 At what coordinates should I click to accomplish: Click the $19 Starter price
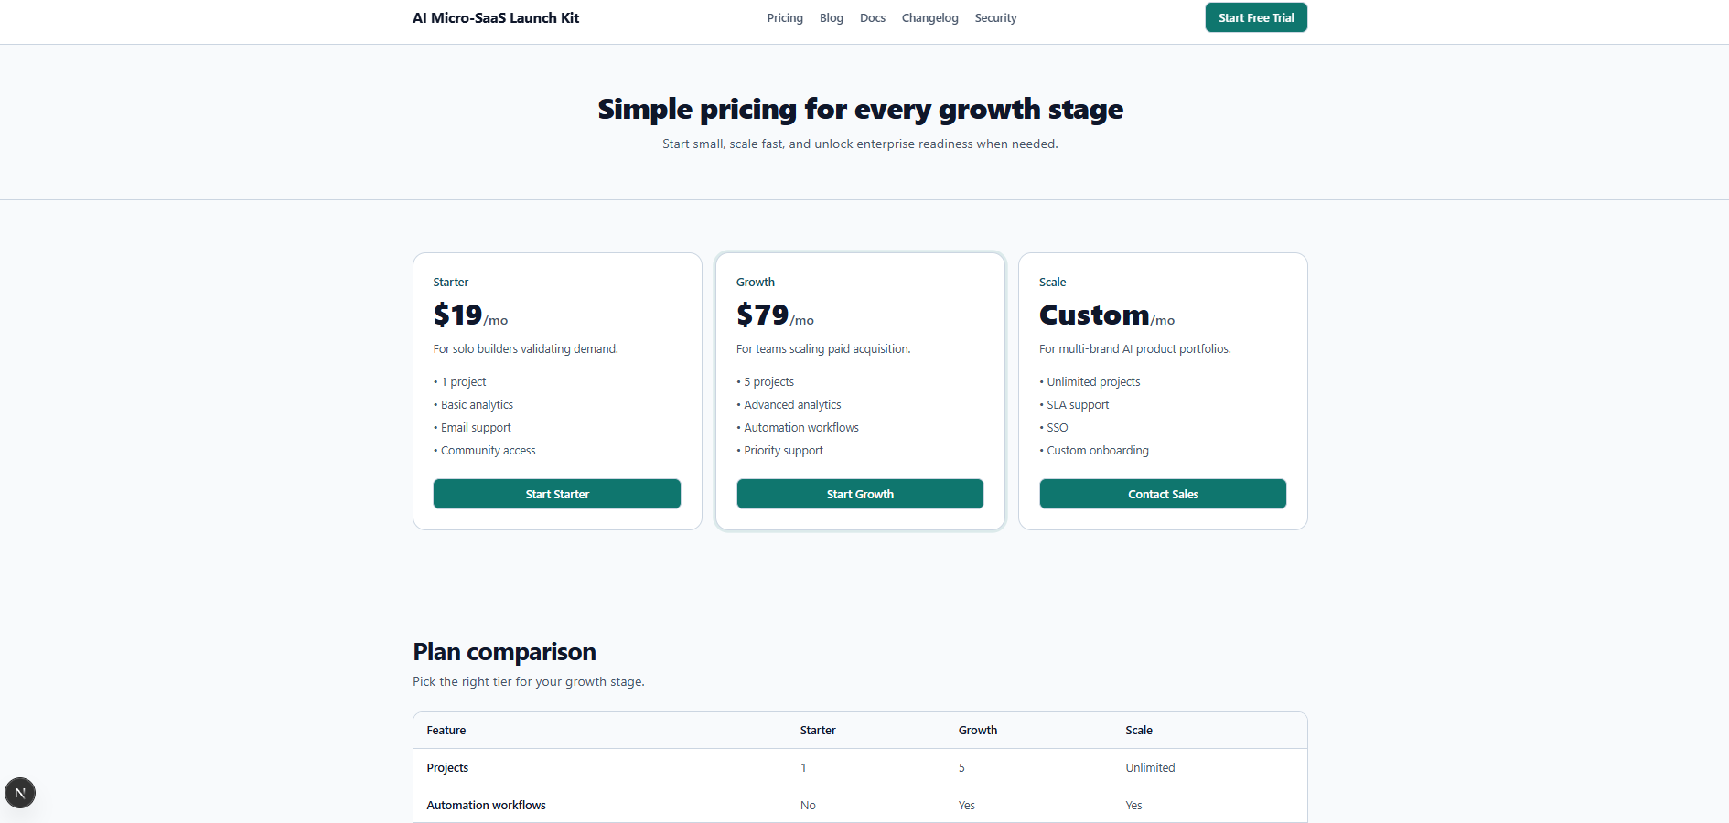click(457, 315)
